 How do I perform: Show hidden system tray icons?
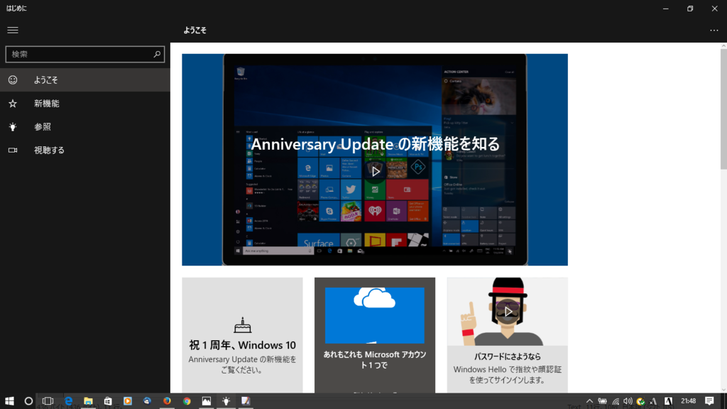(x=589, y=401)
